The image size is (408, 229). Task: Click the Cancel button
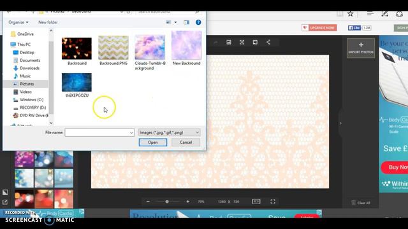[186, 142]
